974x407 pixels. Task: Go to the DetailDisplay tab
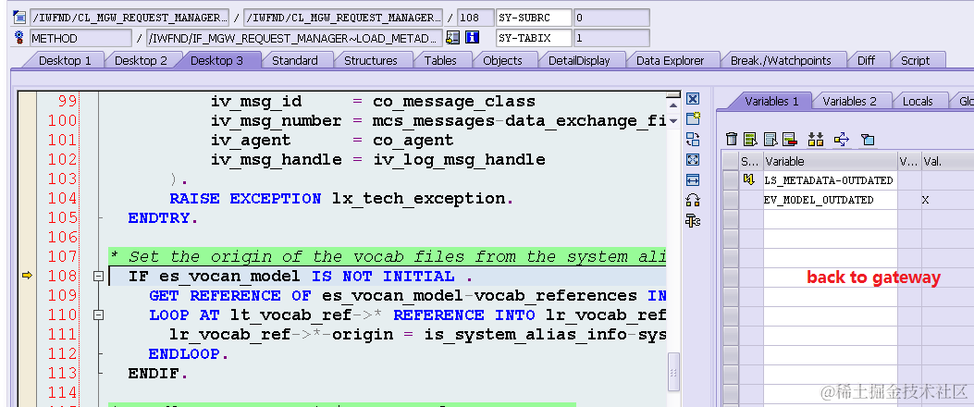click(578, 60)
